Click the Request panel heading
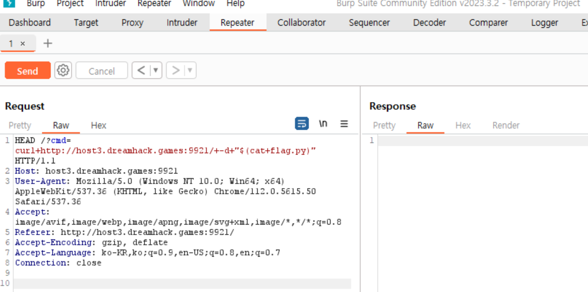This screenshot has height=292, width=588. point(25,106)
